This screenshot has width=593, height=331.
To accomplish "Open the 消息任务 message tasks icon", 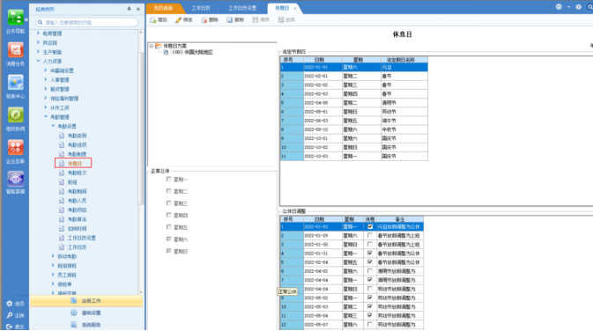I will click(x=16, y=50).
